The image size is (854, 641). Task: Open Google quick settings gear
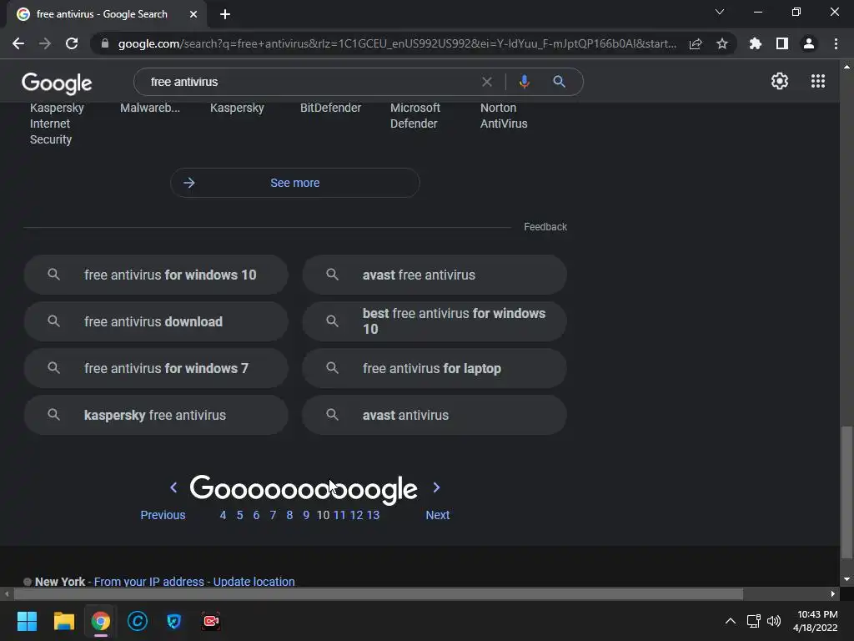[x=780, y=81]
